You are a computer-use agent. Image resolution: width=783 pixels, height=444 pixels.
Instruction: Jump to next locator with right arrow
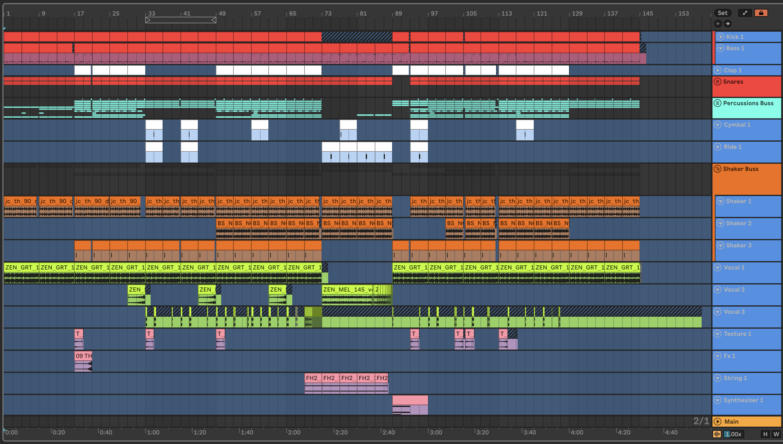[727, 24]
